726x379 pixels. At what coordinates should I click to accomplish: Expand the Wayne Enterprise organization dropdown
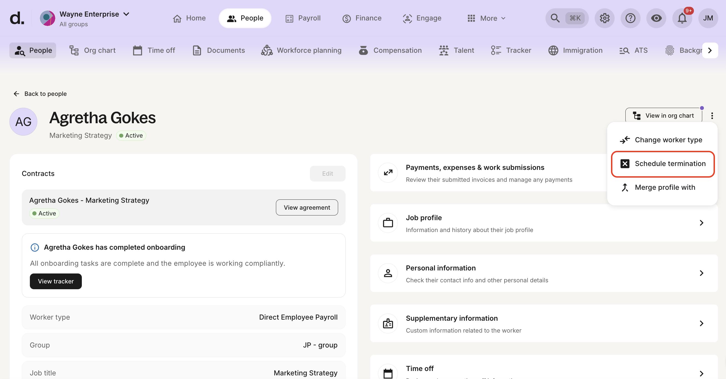(126, 14)
